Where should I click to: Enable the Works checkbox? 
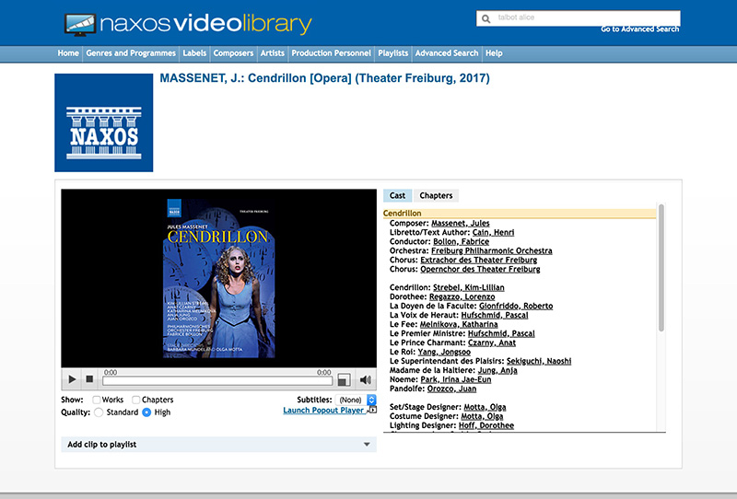(x=97, y=400)
